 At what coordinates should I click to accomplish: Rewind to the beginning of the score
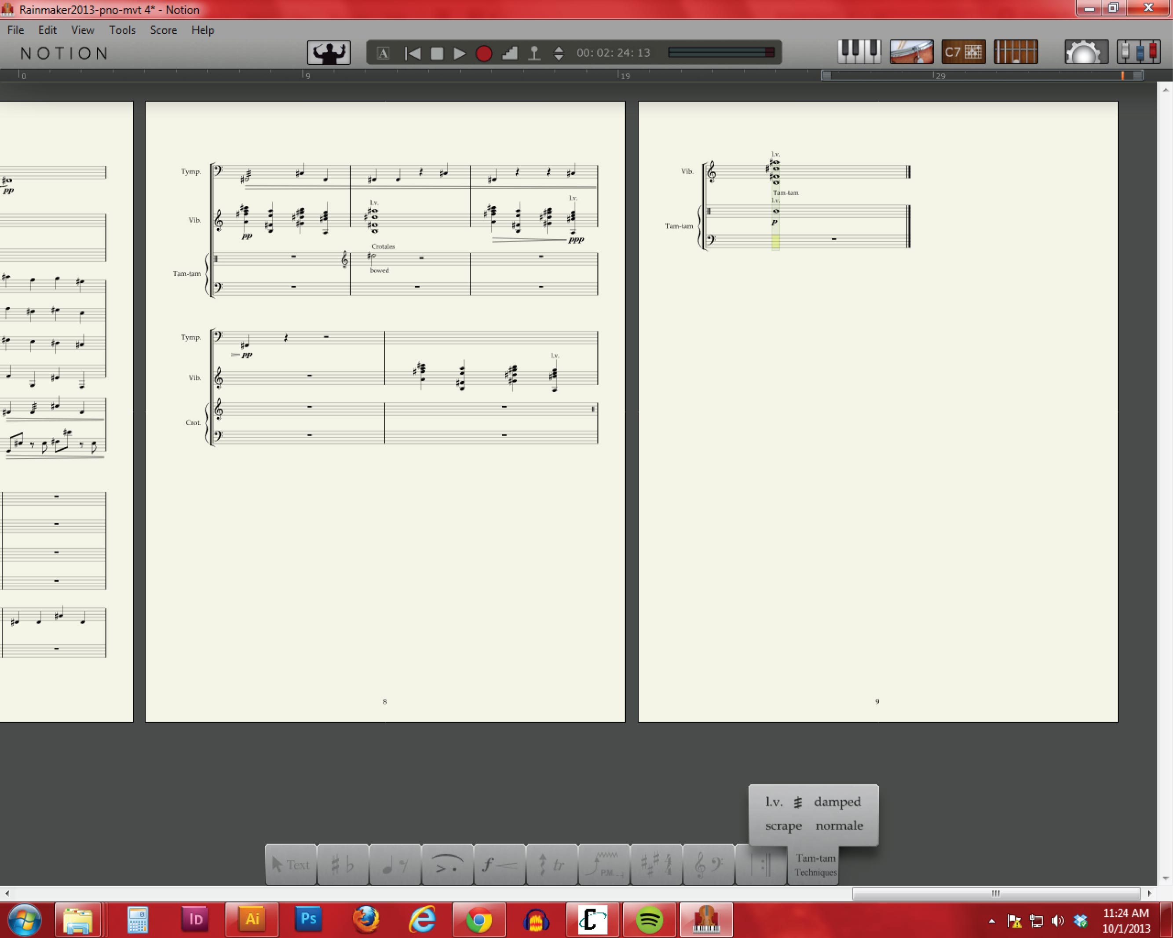point(413,53)
